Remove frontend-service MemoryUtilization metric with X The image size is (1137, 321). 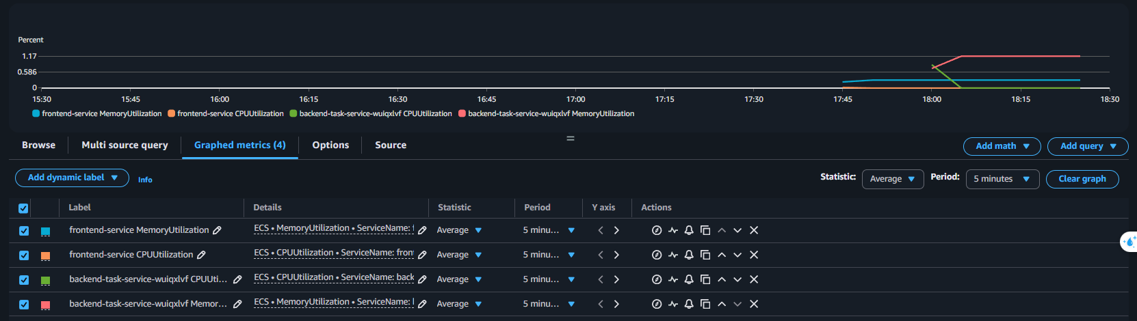[754, 230]
